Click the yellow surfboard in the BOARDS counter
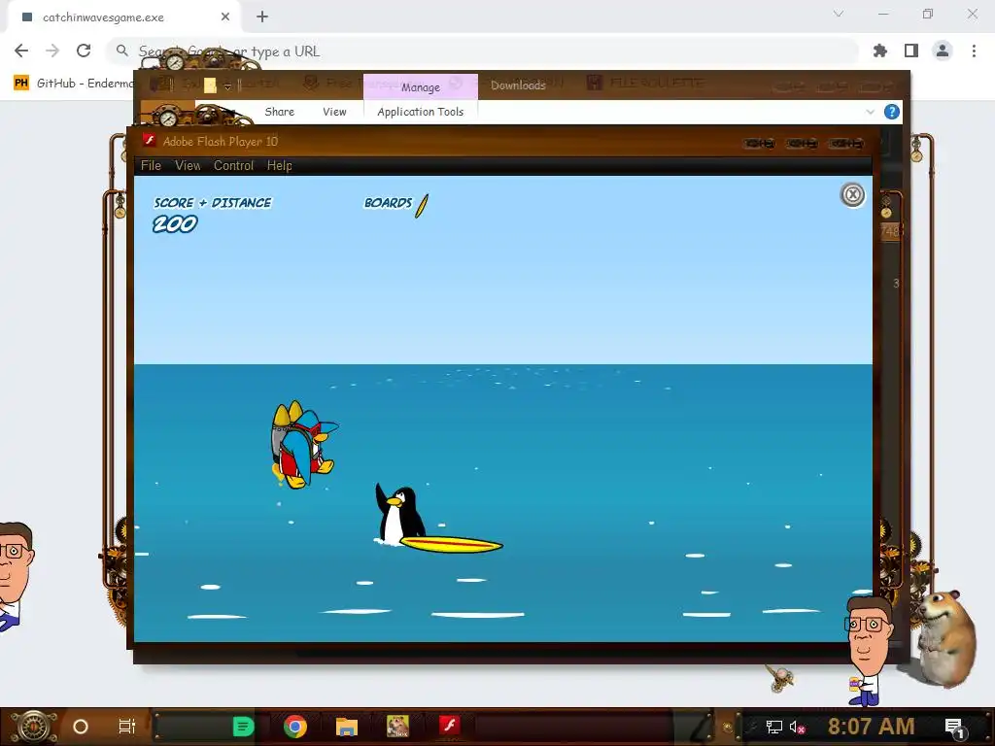 (422, 206)
